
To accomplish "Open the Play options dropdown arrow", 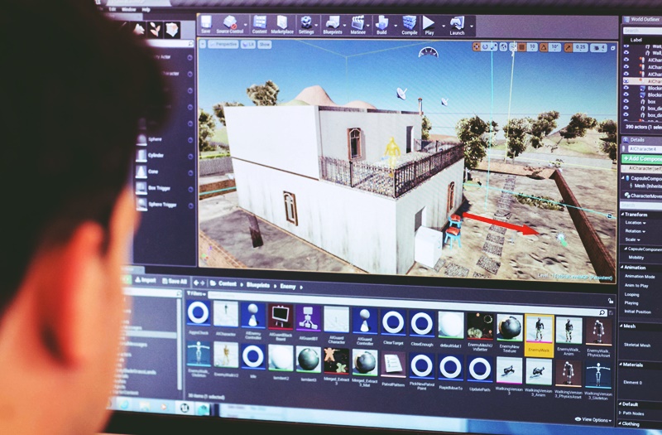I will [x=444, y=26].
